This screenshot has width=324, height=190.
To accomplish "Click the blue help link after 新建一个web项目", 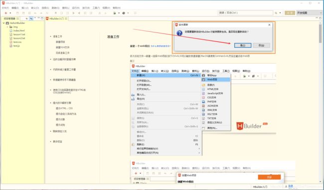I will click(161, 46).
